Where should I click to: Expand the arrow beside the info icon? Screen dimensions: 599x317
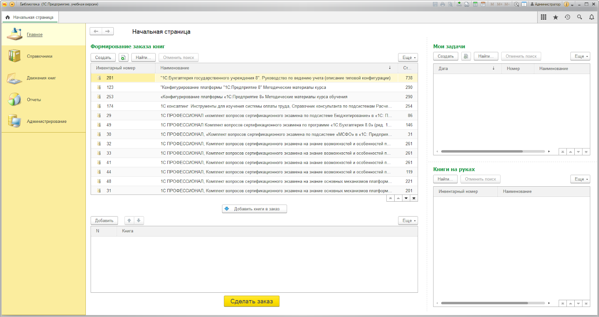pos(572,4)
